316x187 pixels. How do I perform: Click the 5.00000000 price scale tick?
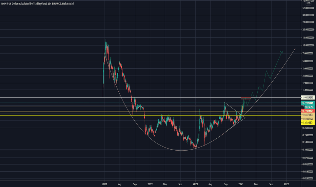(308, 61)
